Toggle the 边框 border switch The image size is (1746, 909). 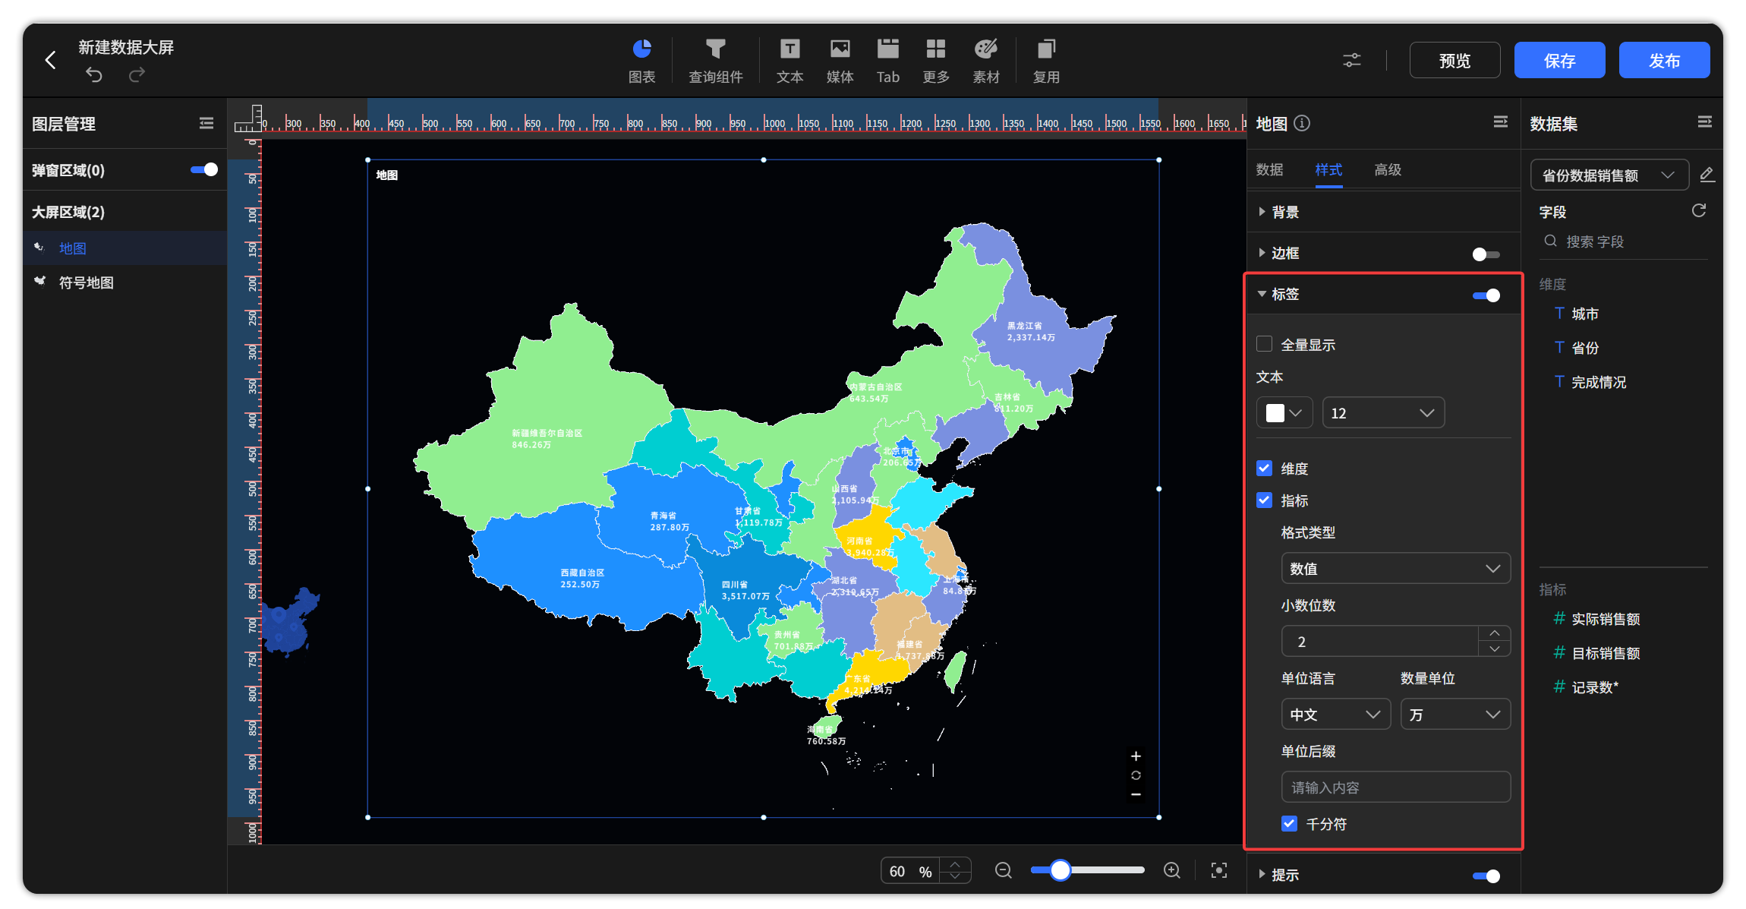(x=1486, y=254)
